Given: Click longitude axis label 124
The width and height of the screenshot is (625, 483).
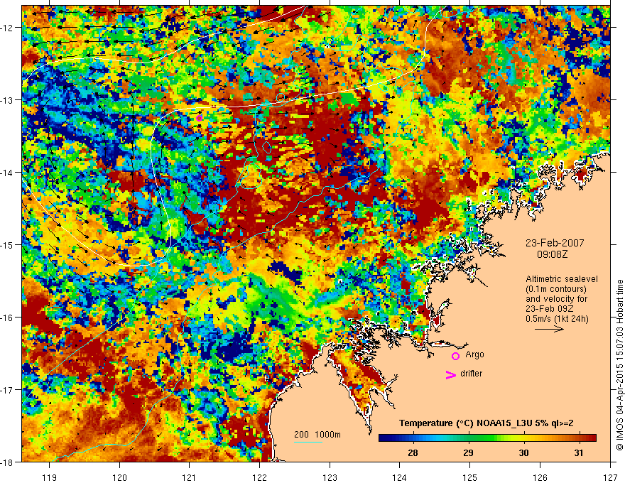Looking at the screenshot, I should [x=400, y=477].
